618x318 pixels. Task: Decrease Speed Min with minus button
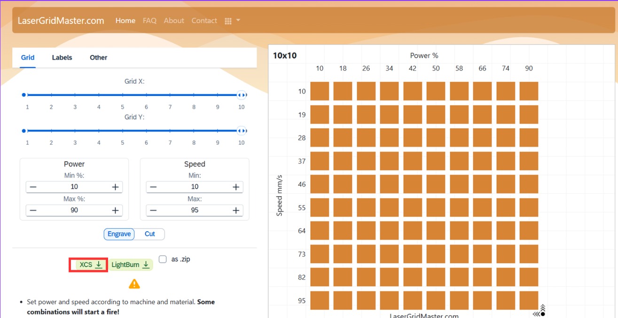(x=153, y=187)
